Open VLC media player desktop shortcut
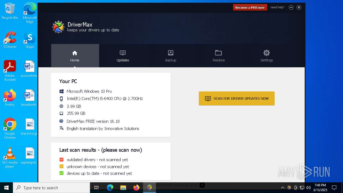 [x=10, y=158]
